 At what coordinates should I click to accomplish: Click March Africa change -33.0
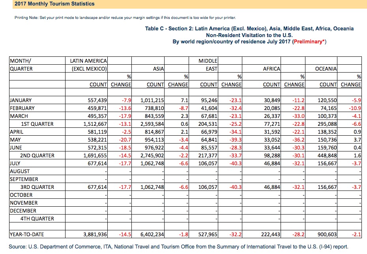point(298,116)
